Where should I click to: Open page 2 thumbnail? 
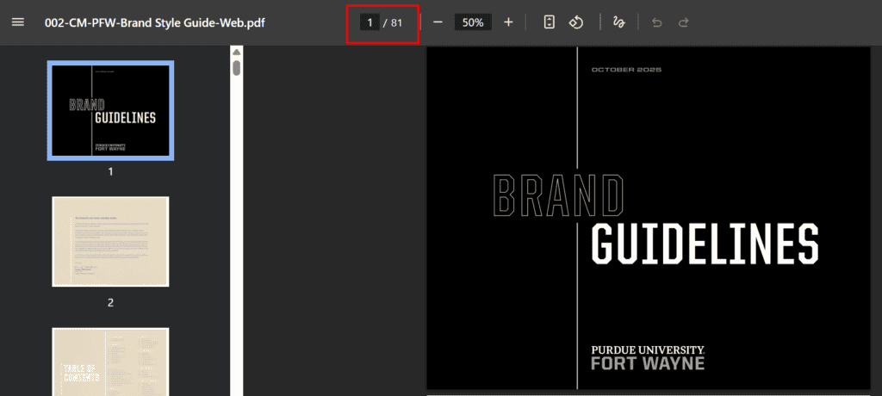tap(110, 241)
